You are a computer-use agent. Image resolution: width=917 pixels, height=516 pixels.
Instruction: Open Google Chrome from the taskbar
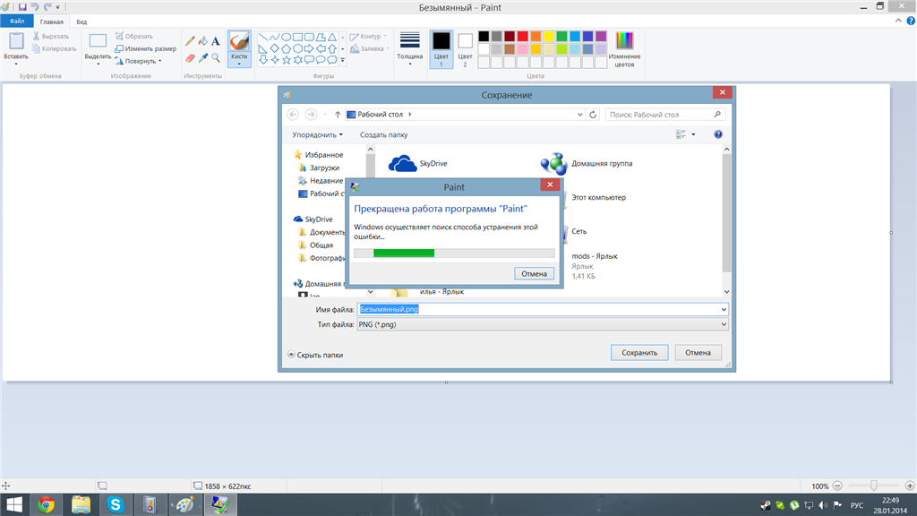tap(47, 504)
